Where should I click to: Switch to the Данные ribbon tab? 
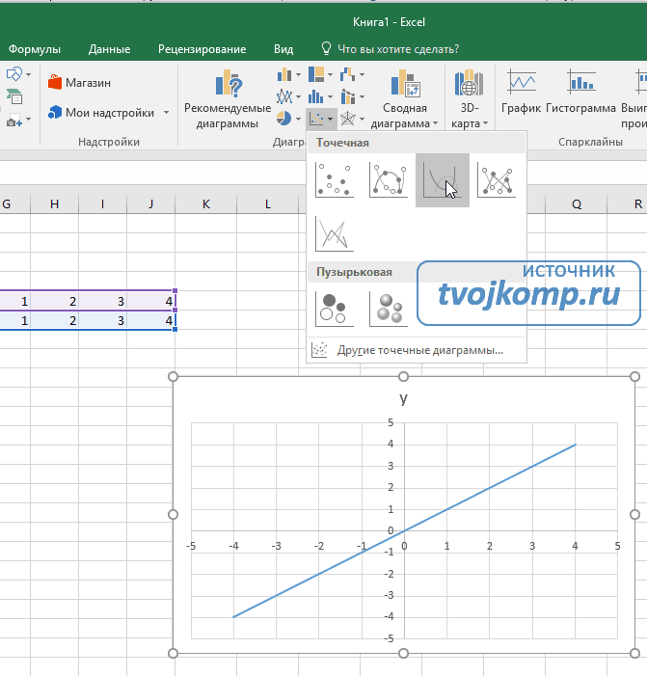click(x=109, y=49)
